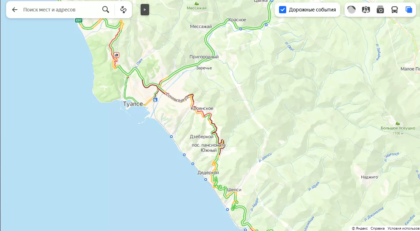Viewport: 420px width, 231px height.
Task: Open the map layers selector icon
Action: [x=409, y=10]
